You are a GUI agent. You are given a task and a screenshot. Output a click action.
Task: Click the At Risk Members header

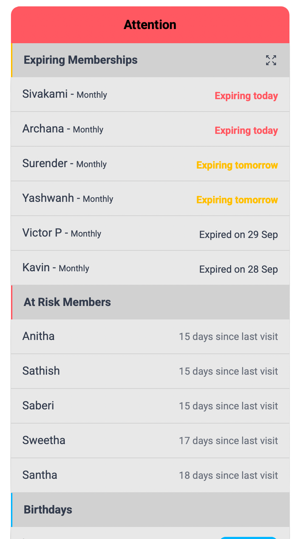[67, 302]
